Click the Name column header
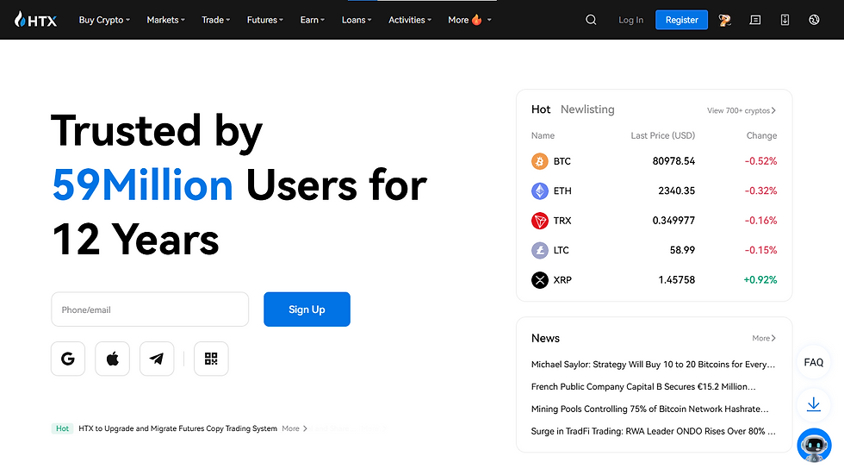The image size is (844, 475). tap(543, 135)
